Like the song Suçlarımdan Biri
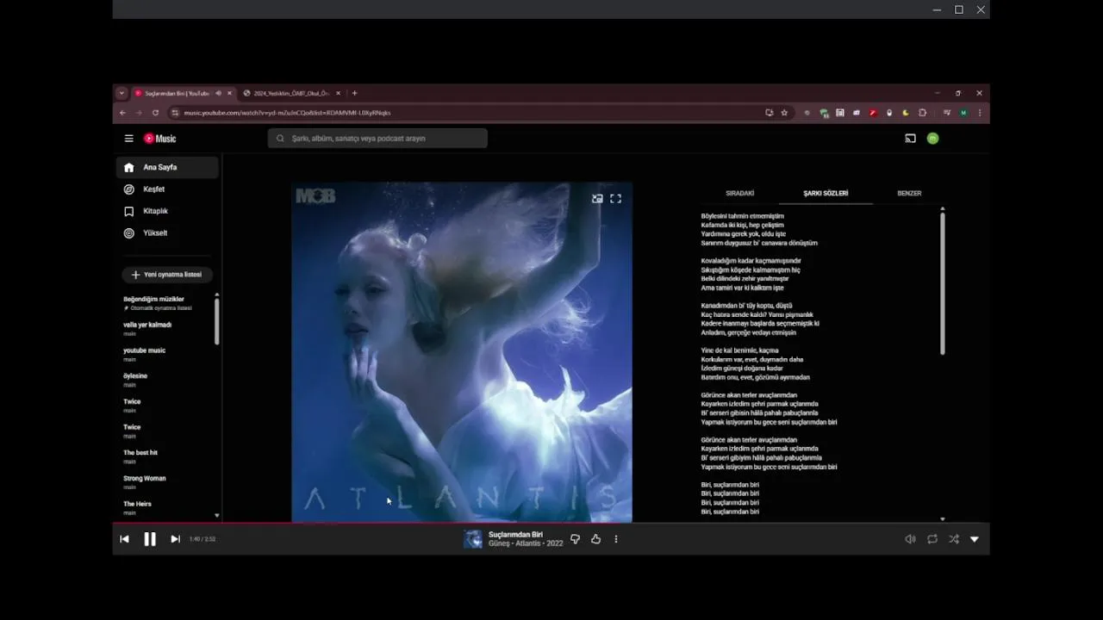This screenshot has width=1103, height=620. pyautogui.click(x=595, y=539)
